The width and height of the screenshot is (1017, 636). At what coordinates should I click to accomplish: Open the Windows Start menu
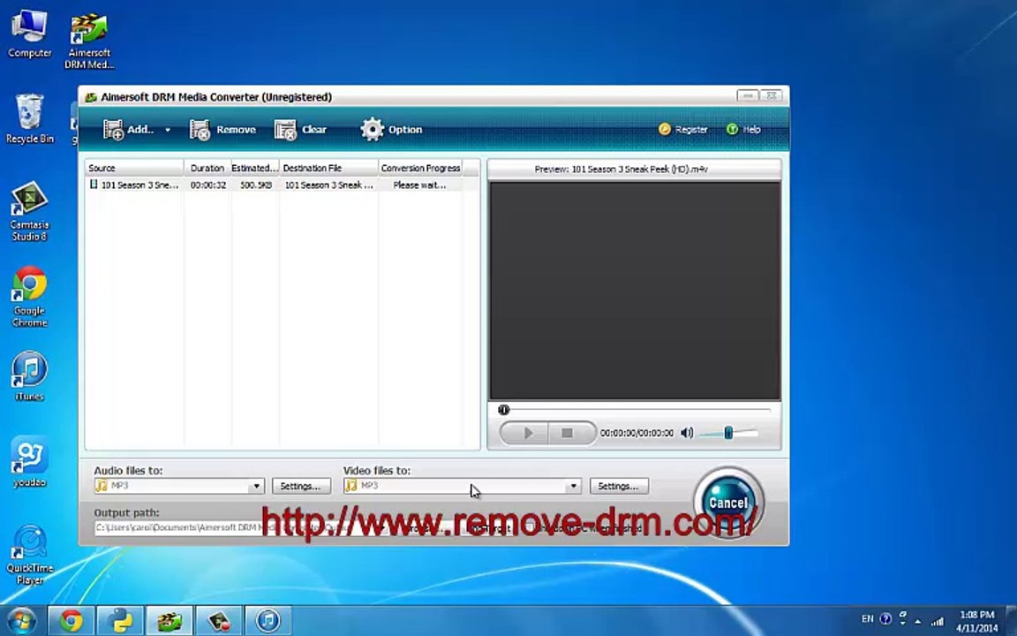click(21, 620)
